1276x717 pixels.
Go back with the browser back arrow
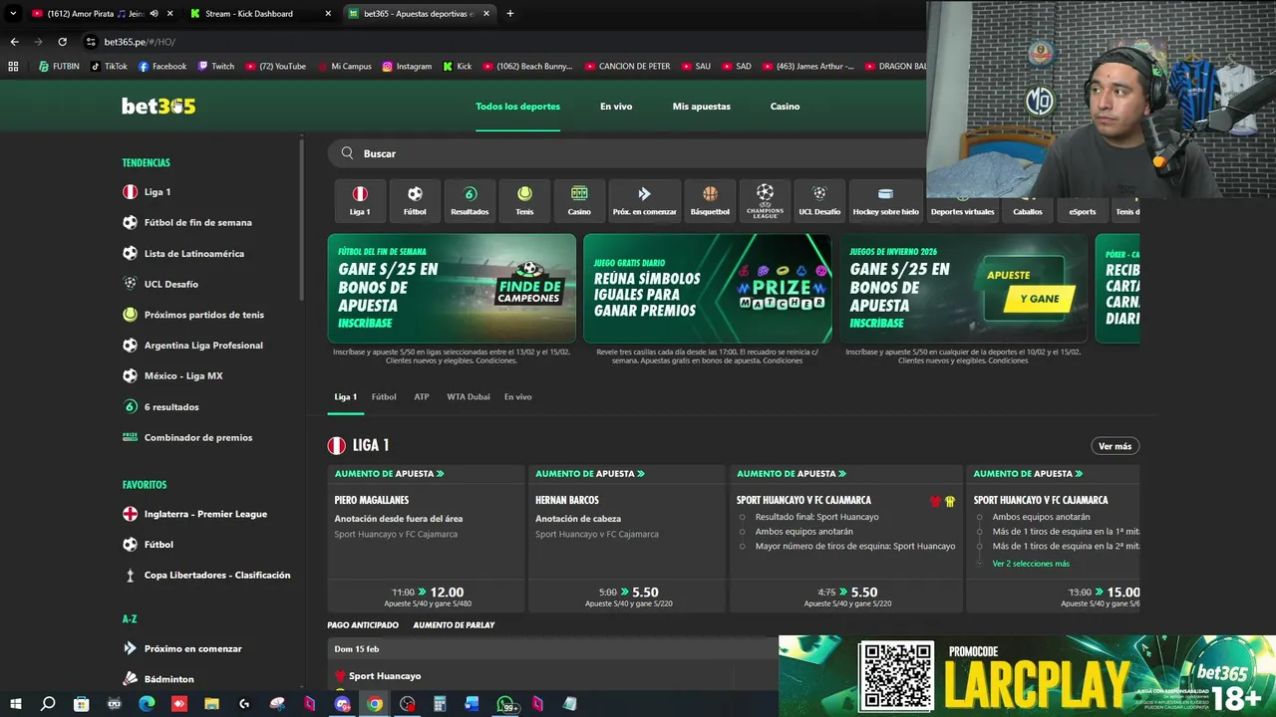(x=14, y=42)
